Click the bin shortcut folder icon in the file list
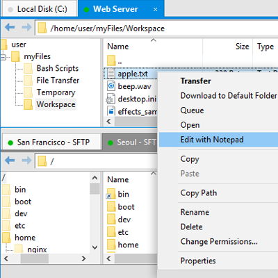The height and width of the screenshot is (278, 278). point(111,194)
